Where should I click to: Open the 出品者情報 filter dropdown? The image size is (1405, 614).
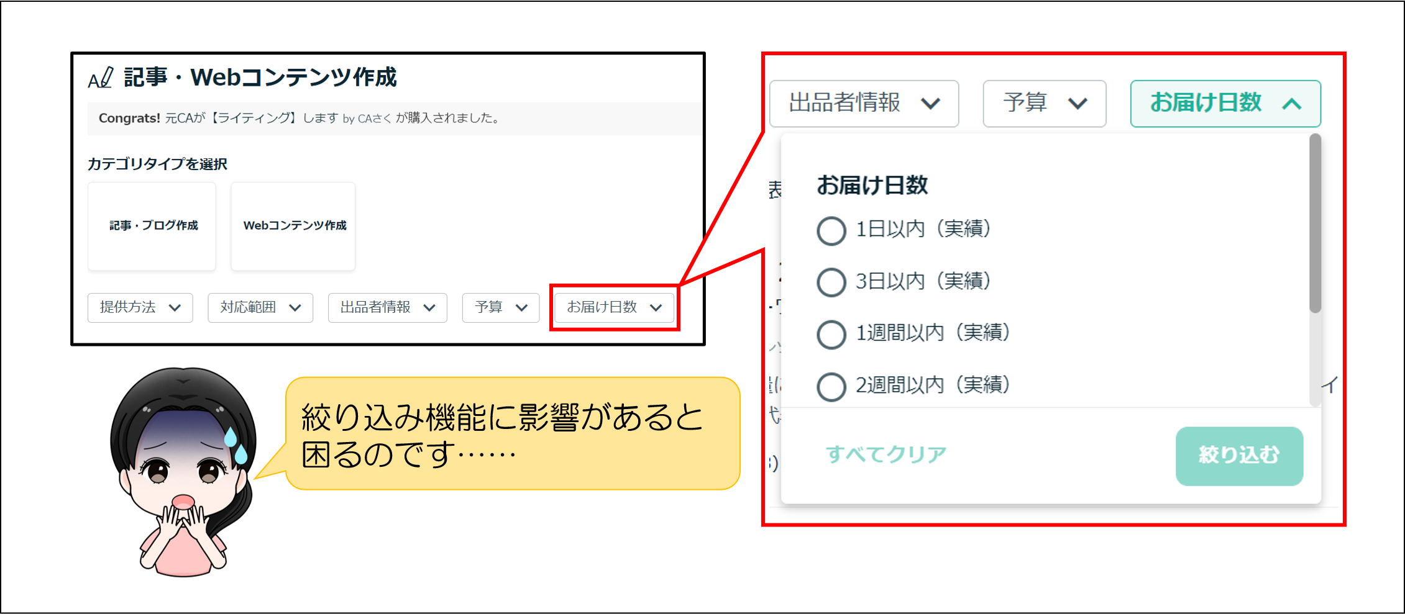tap(387, 307)
